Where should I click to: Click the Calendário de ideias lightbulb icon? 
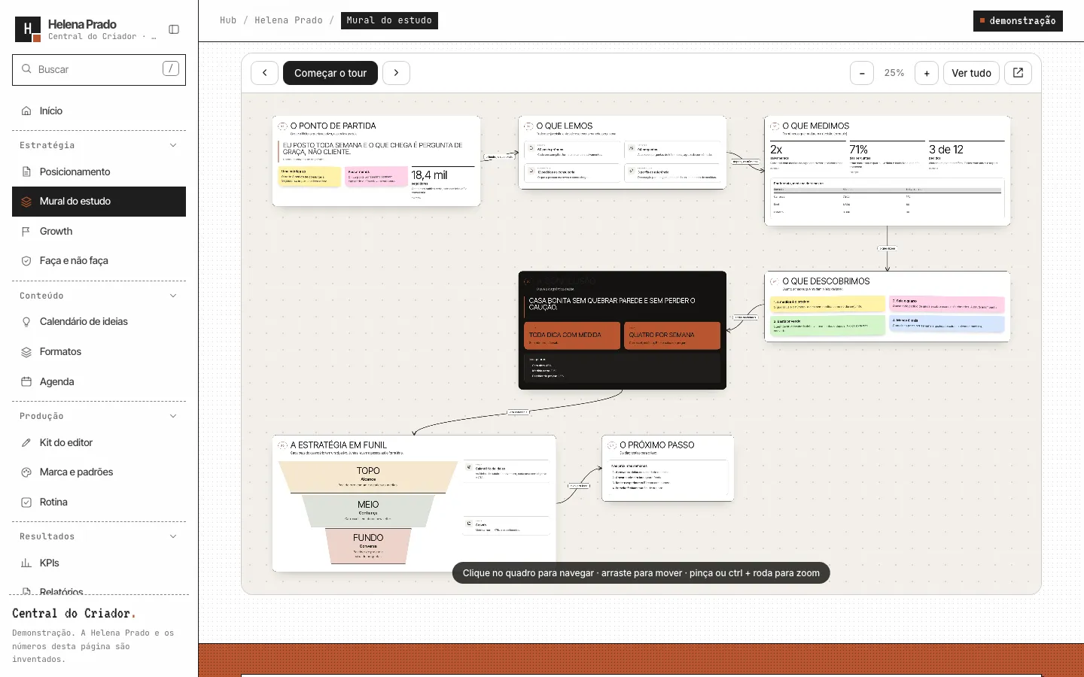[26, 322]
